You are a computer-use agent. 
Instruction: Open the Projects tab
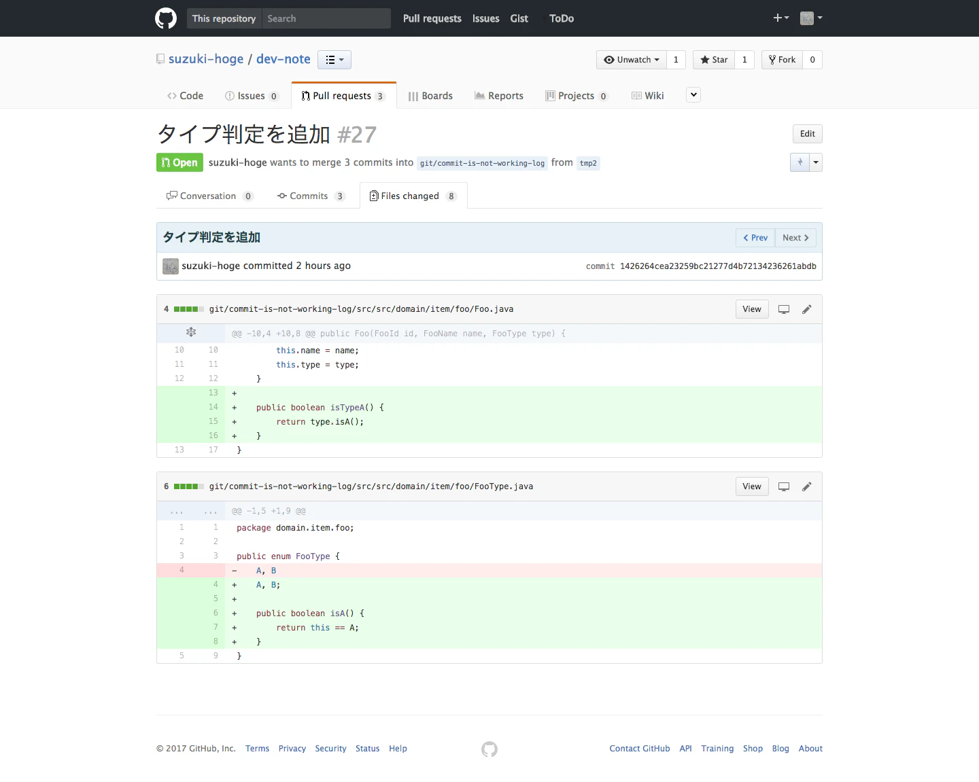577,96
